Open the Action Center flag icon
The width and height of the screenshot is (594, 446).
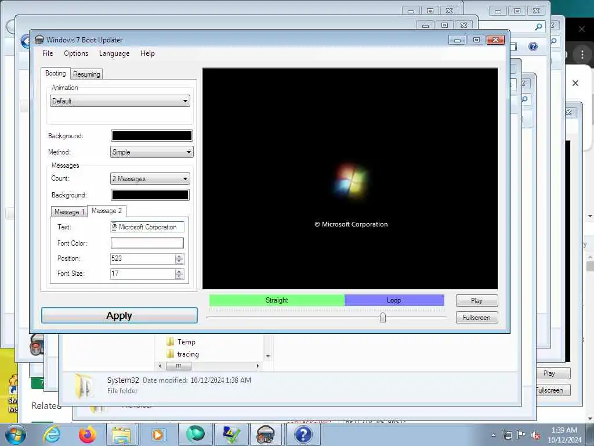(521, 435)
